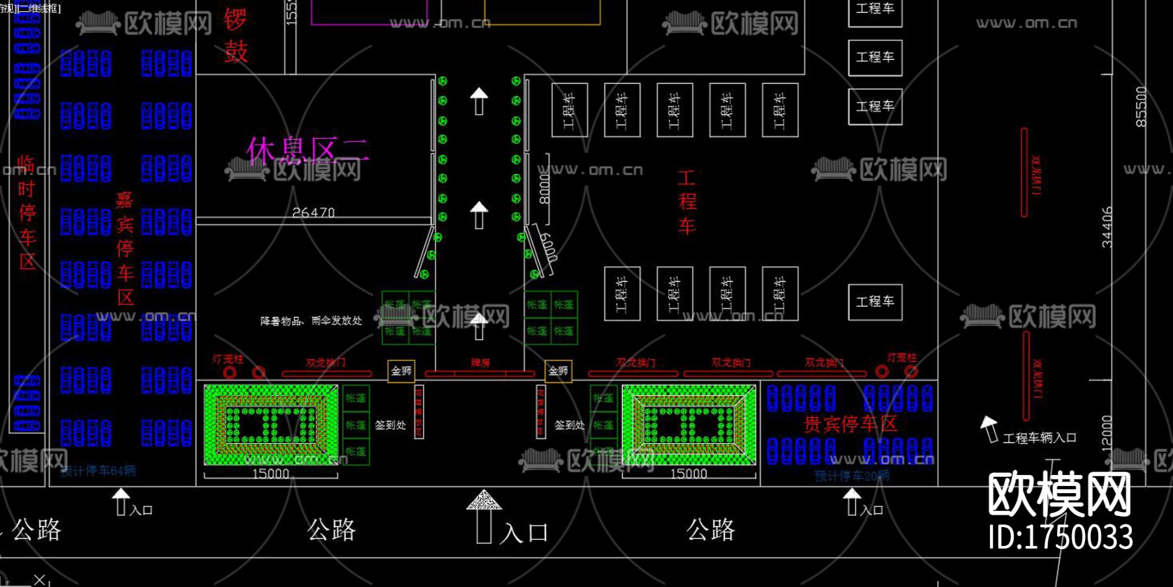
Task: Click the hatched main entrance arrow
Action: 484,516
